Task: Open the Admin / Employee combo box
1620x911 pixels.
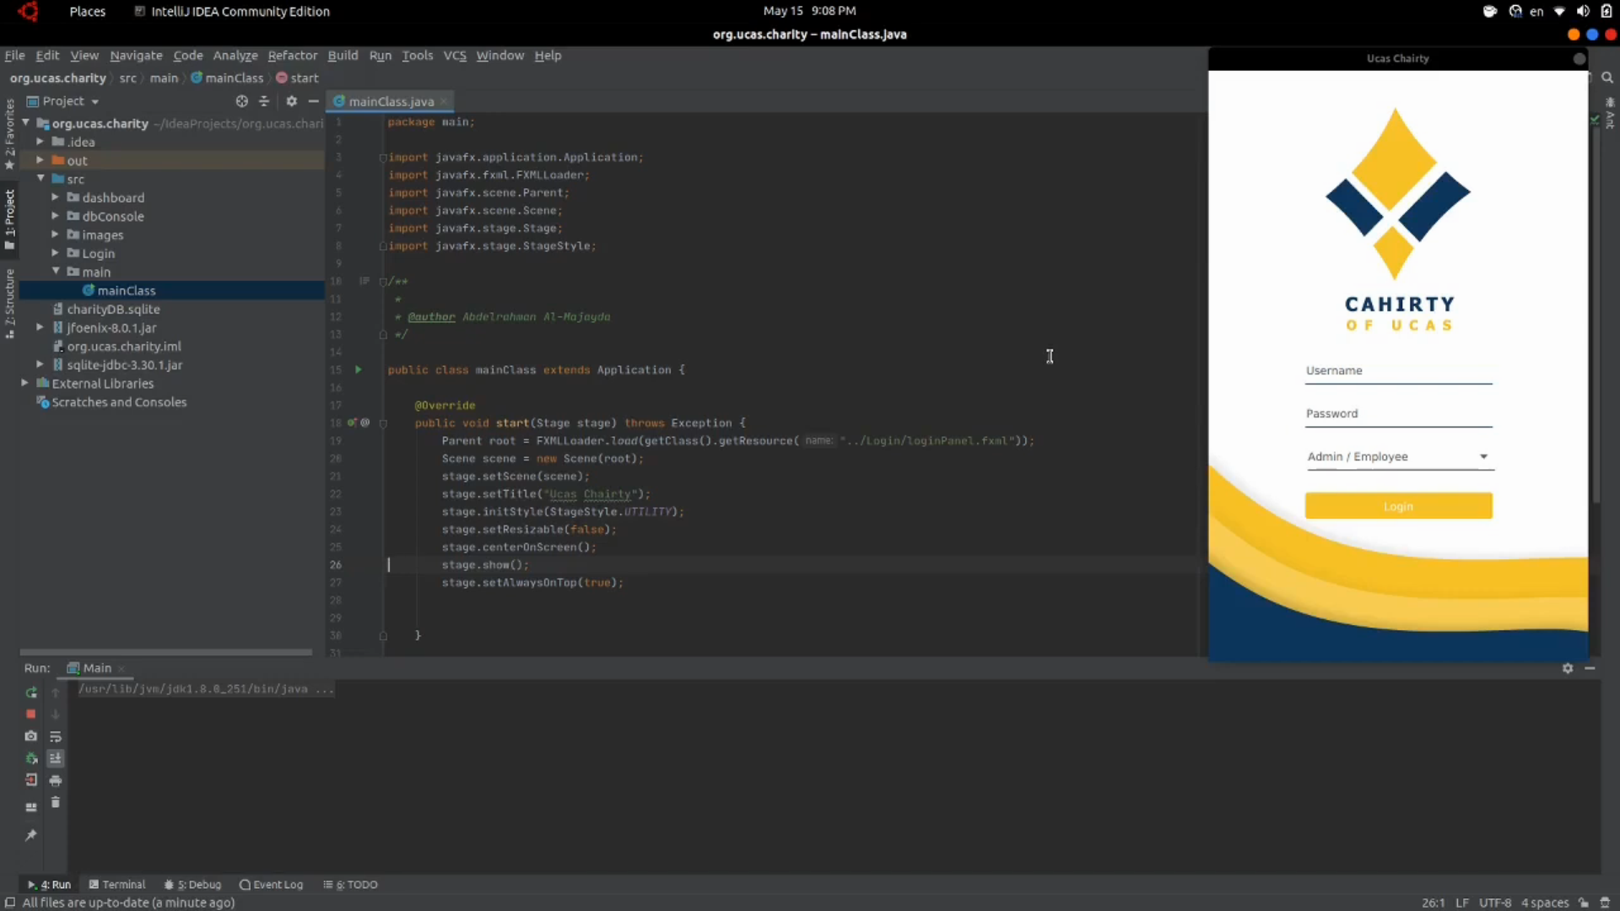Action: click(1399, 456)
